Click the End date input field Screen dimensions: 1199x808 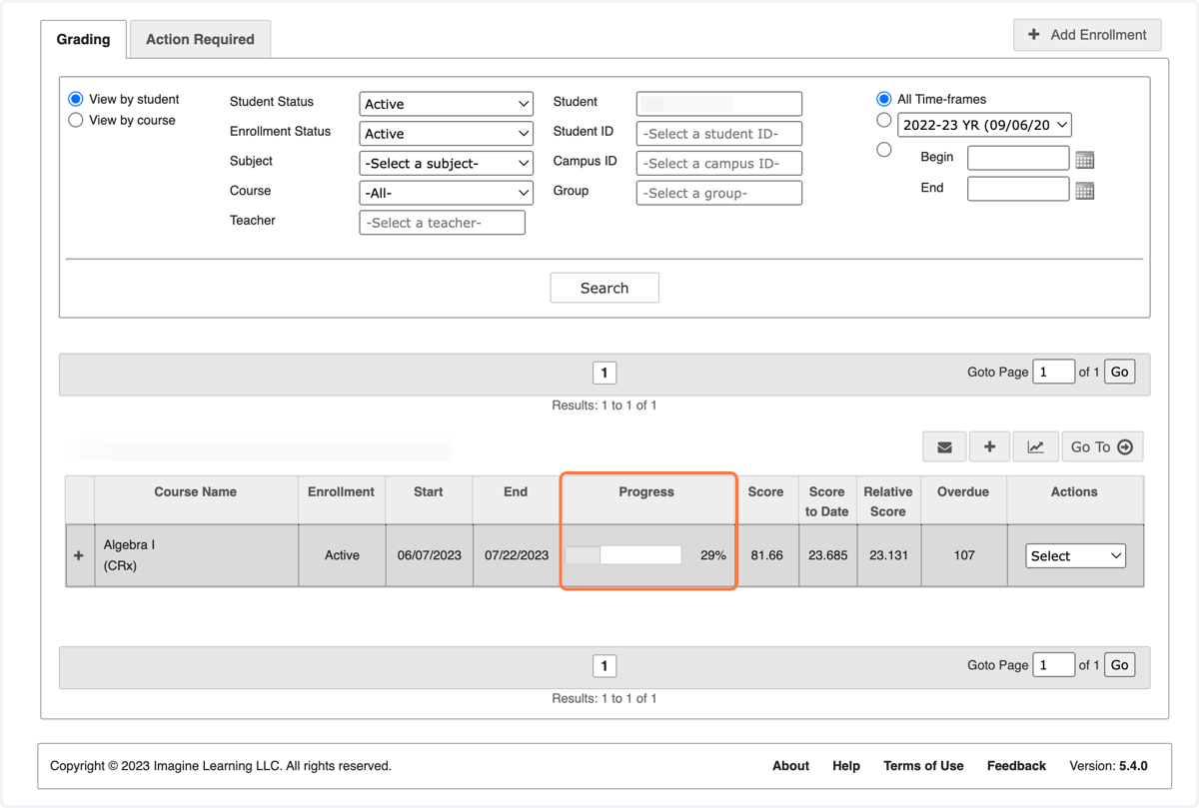(1018, 188)
